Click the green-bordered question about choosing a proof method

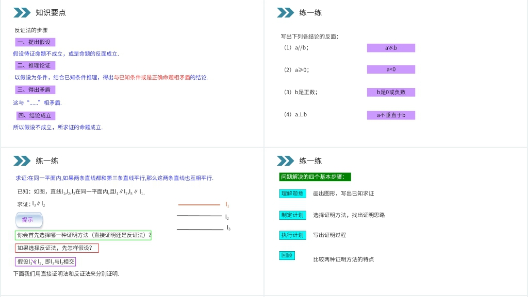pos(83,235)
